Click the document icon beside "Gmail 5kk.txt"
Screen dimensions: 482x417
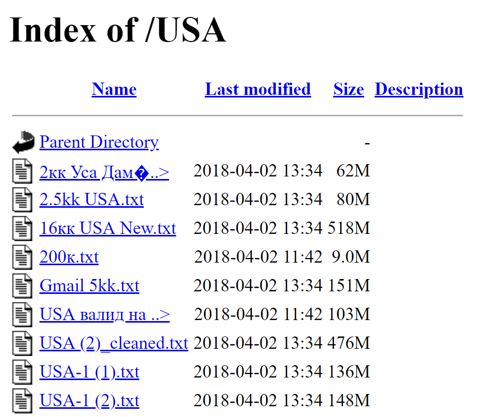[21, 286]
